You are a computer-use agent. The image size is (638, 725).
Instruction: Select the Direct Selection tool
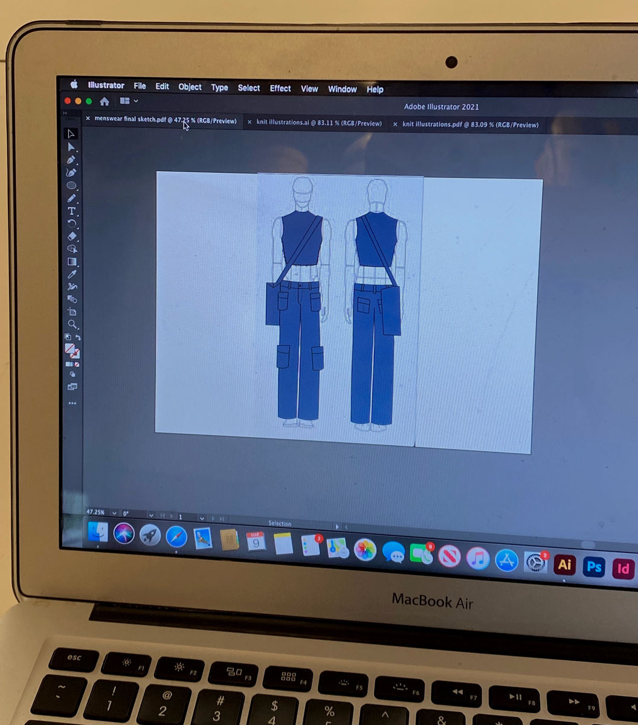pyautogui.click(x=71, y=147)
